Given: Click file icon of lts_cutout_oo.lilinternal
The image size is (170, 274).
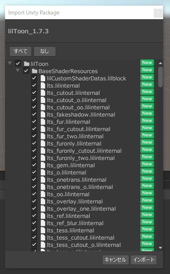Looking at the screenshot, I should pos(43,107).
